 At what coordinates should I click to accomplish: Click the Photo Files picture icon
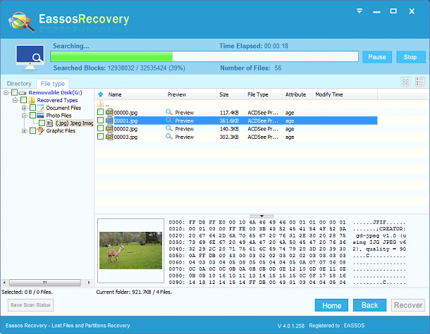[x=41, y=116]
